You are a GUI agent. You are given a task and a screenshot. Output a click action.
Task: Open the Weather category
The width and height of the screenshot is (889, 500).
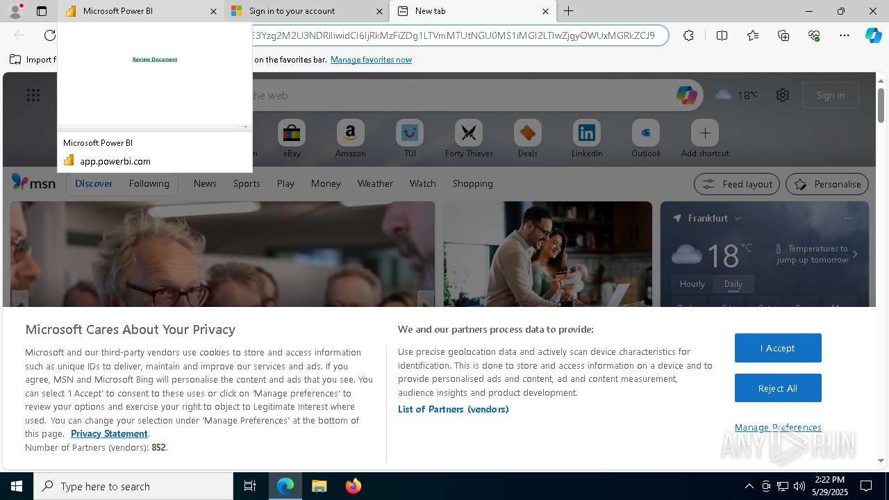point(375,183)
